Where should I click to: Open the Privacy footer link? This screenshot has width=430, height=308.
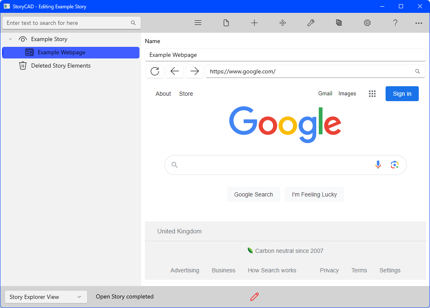(x=329, y=271)
